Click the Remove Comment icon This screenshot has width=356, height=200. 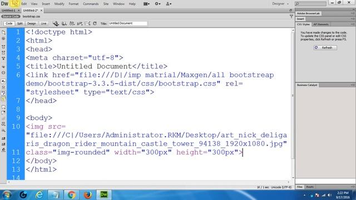tap(3, 112)
